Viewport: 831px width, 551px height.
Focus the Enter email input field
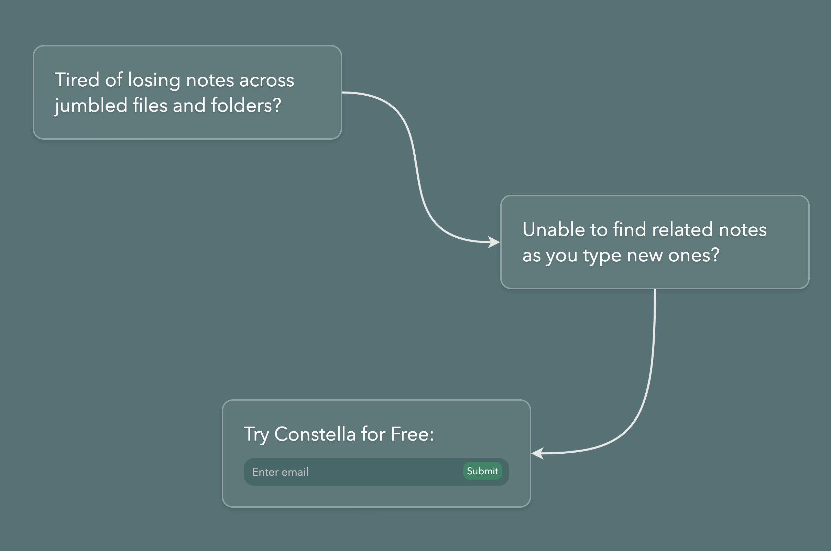point(353,472)
